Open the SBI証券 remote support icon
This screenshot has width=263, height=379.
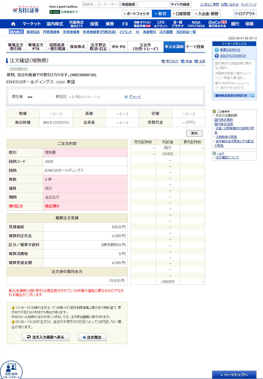coord(11,370)
